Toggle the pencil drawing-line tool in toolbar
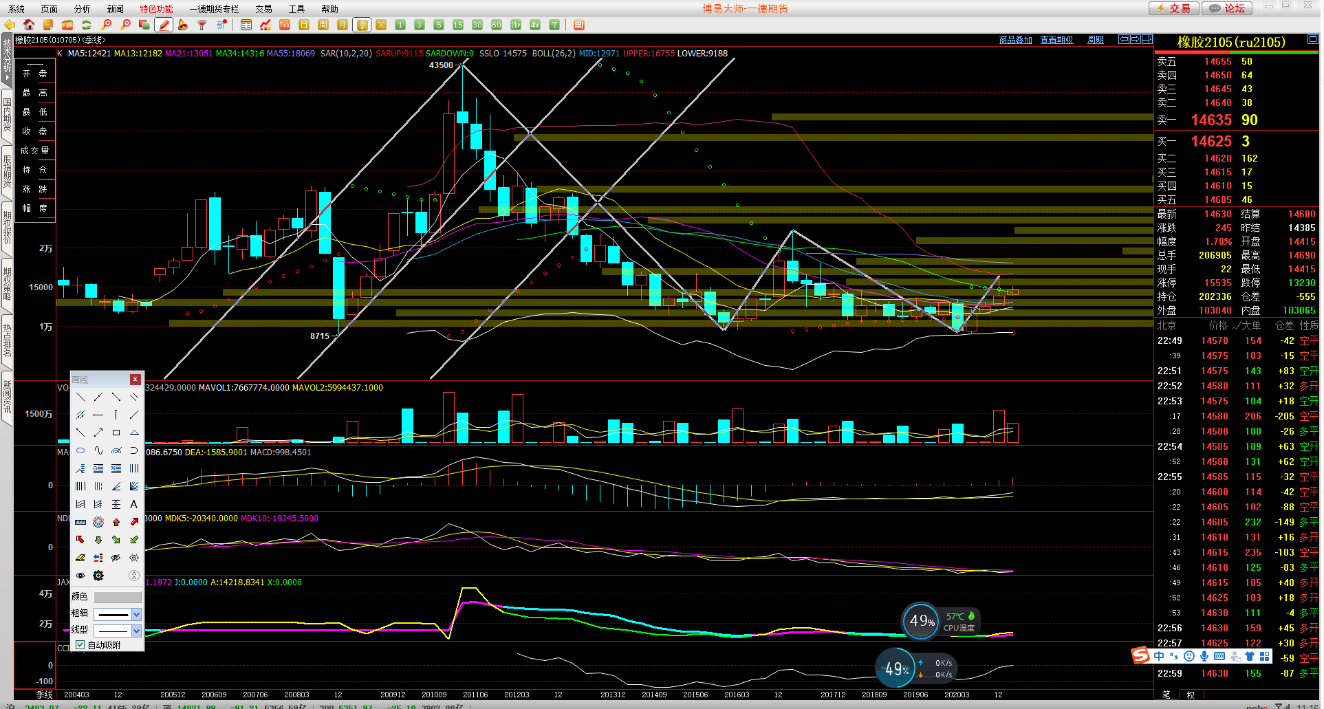 (164, 25)
